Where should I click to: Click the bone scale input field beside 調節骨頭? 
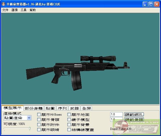116,119
